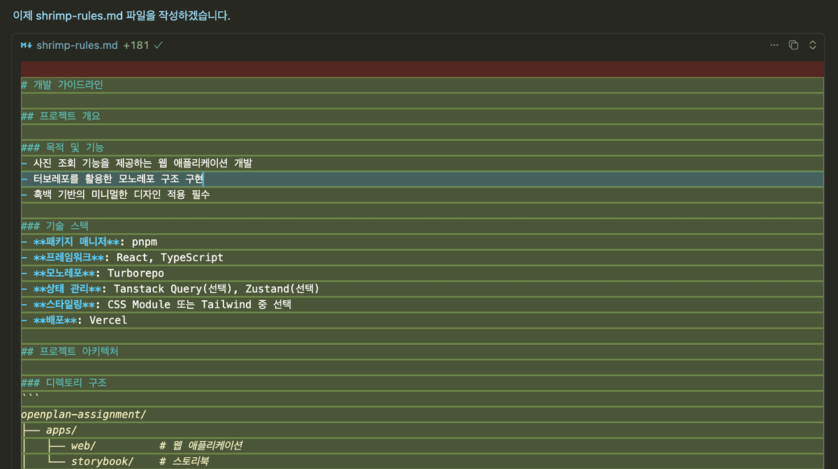Click the '## 프로젝트 개요' heading
Viewport: 838px width, 469px height.
point(65,115)
